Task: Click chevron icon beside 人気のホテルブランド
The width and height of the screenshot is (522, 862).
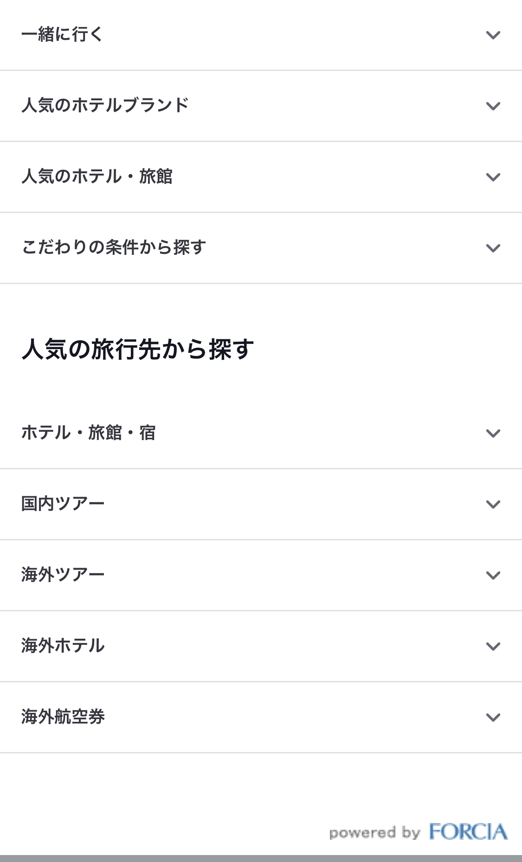Action: pyautogui.click(x=493, y=106)
